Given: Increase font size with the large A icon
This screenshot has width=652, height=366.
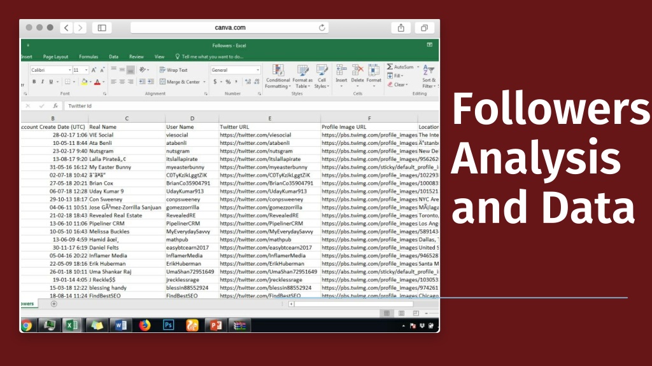Looking at the screenshot, I should click(94, 70).
